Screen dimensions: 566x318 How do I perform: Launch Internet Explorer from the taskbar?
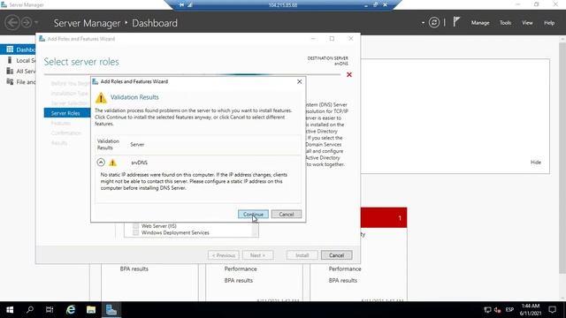(x=71, y=310)
